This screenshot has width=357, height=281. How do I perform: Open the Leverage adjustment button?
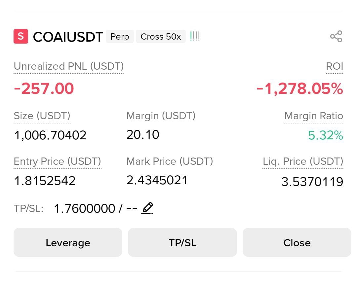68,242
